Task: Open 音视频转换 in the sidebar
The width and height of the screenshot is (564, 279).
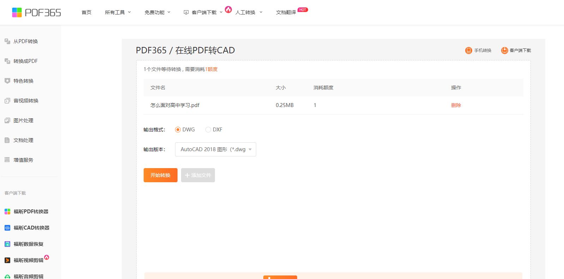Action: (26, 101)
